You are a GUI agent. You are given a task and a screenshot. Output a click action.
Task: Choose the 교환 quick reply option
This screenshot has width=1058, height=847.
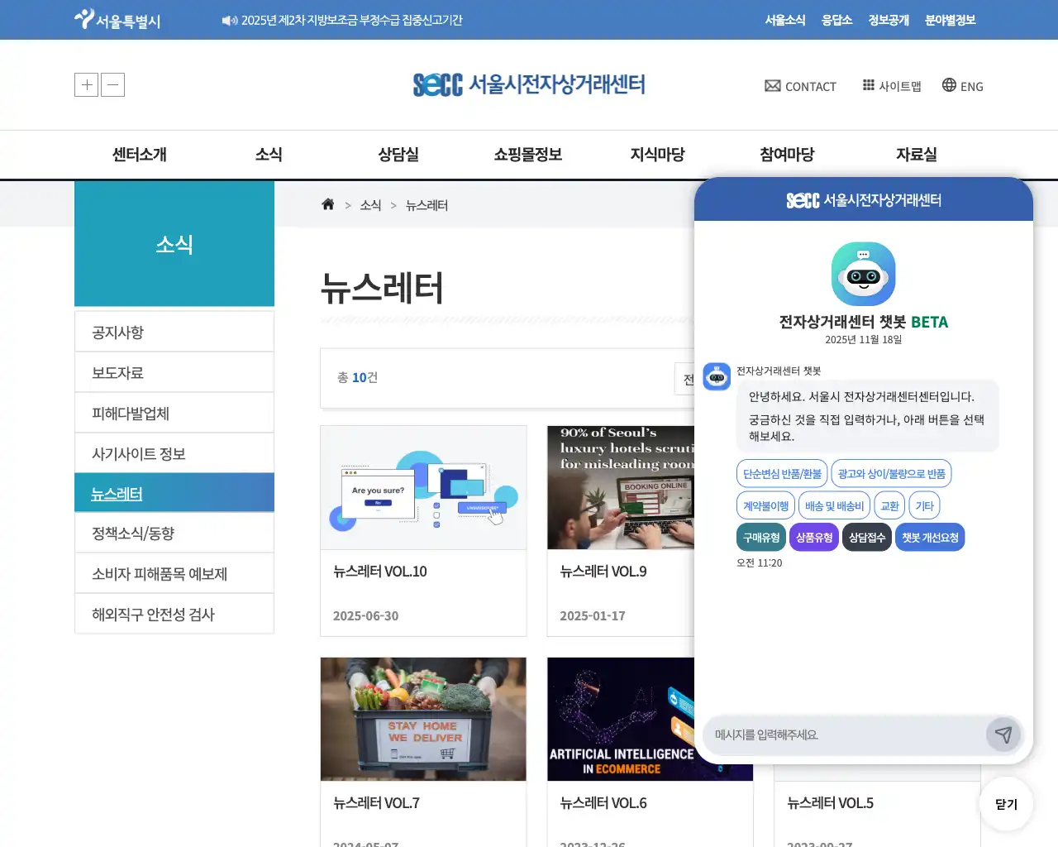tap(889, 505)
